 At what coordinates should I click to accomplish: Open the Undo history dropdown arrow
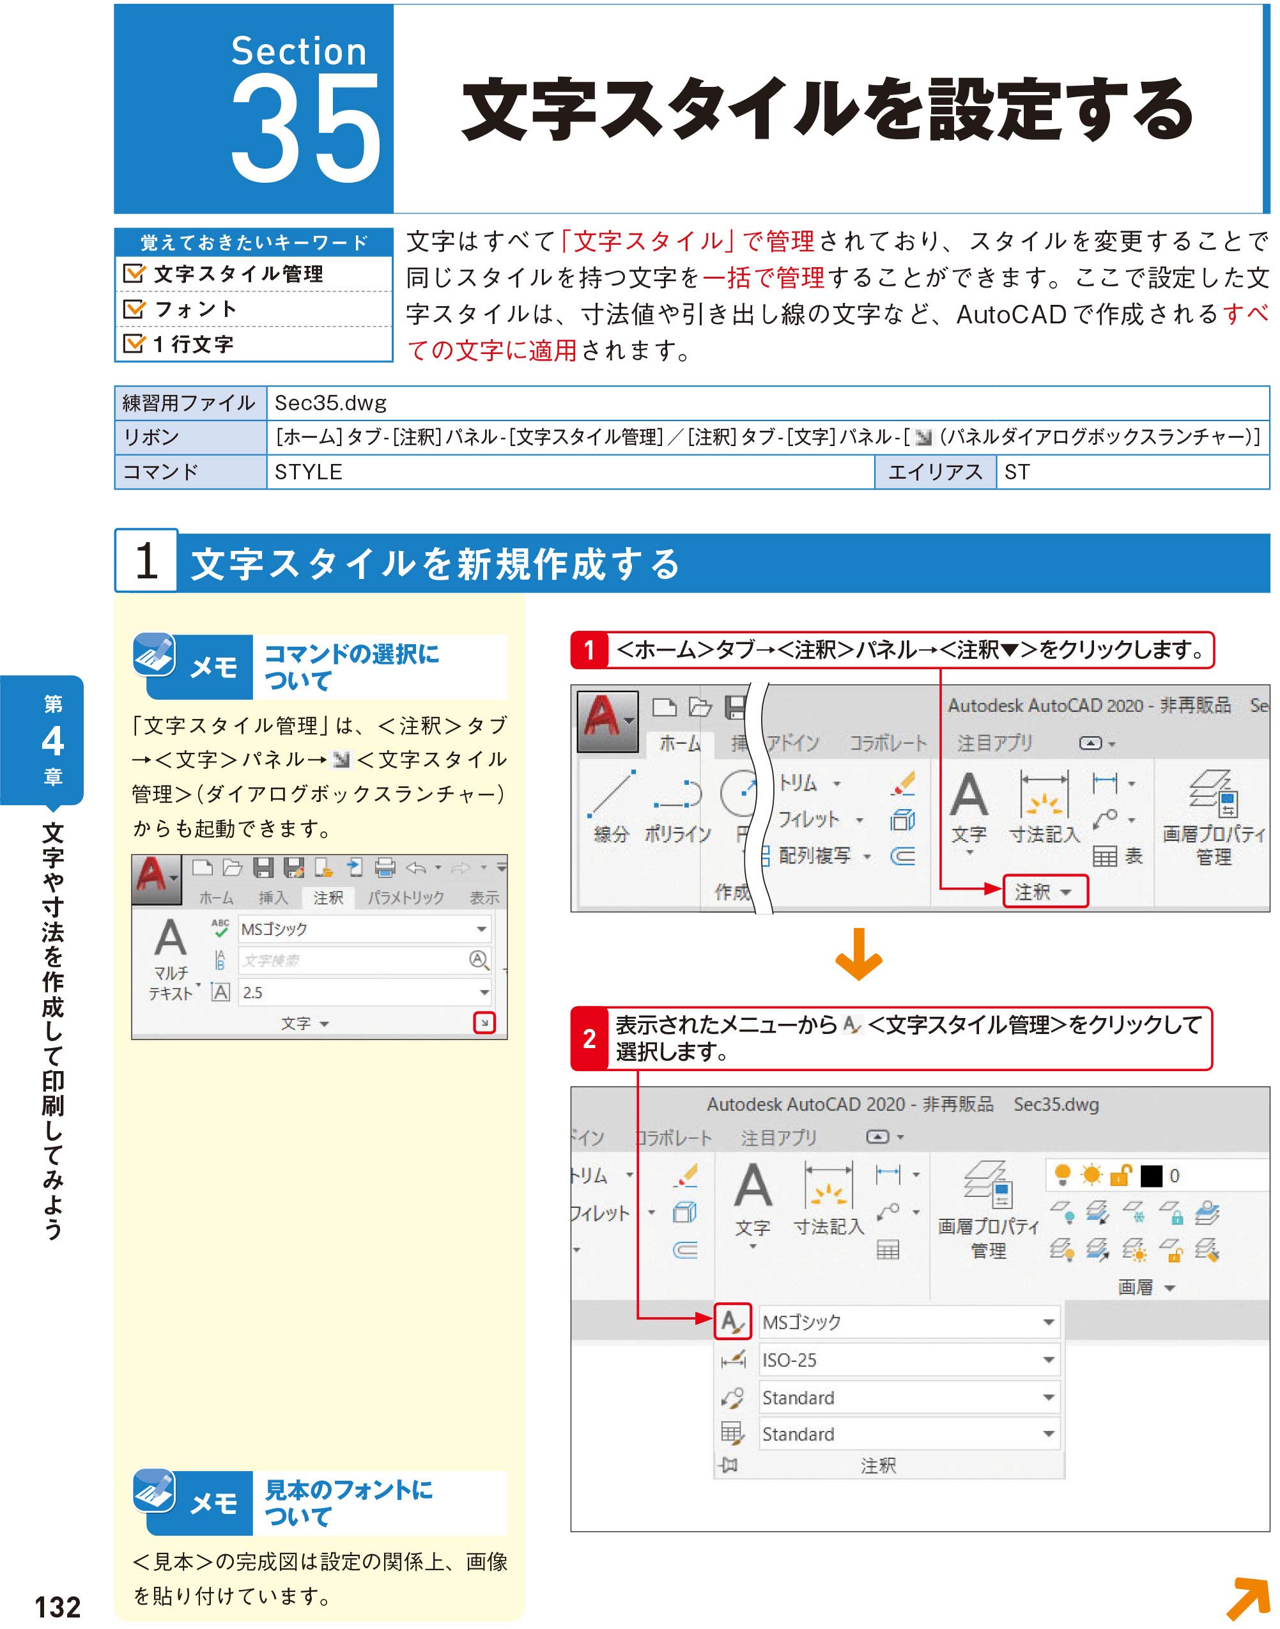coord(438,869)
